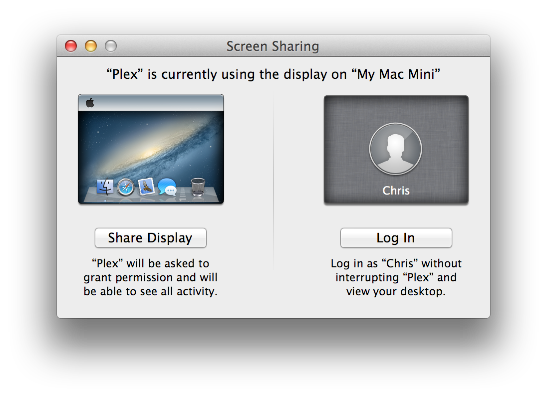
Task: Click the "Plex is currently using the display" heading
Action: (x=273, y=74)
